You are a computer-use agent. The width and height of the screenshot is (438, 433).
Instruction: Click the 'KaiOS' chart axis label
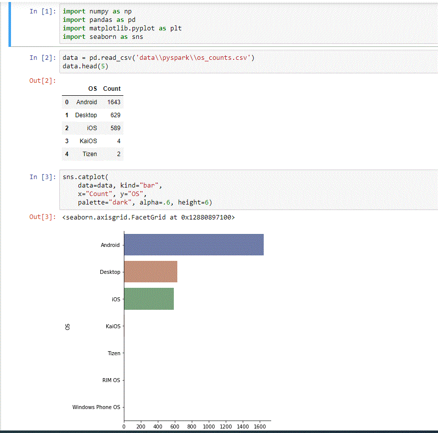point(113,326)
